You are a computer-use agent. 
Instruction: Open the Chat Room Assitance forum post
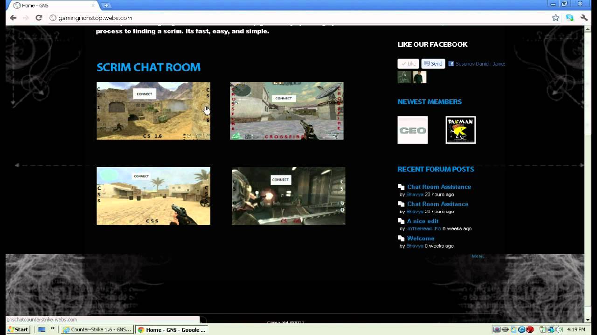[437, 204]
